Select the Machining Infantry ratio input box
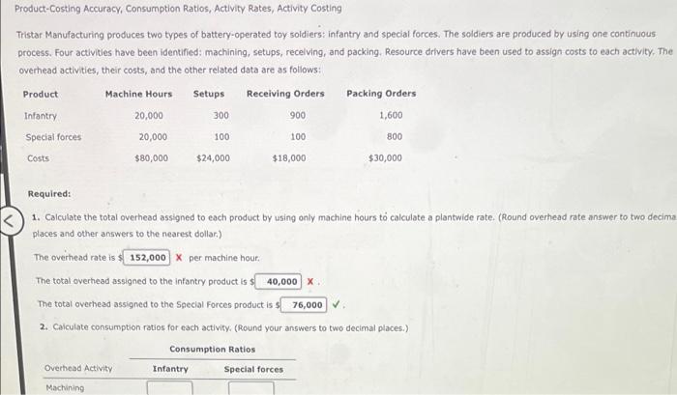 169,387
